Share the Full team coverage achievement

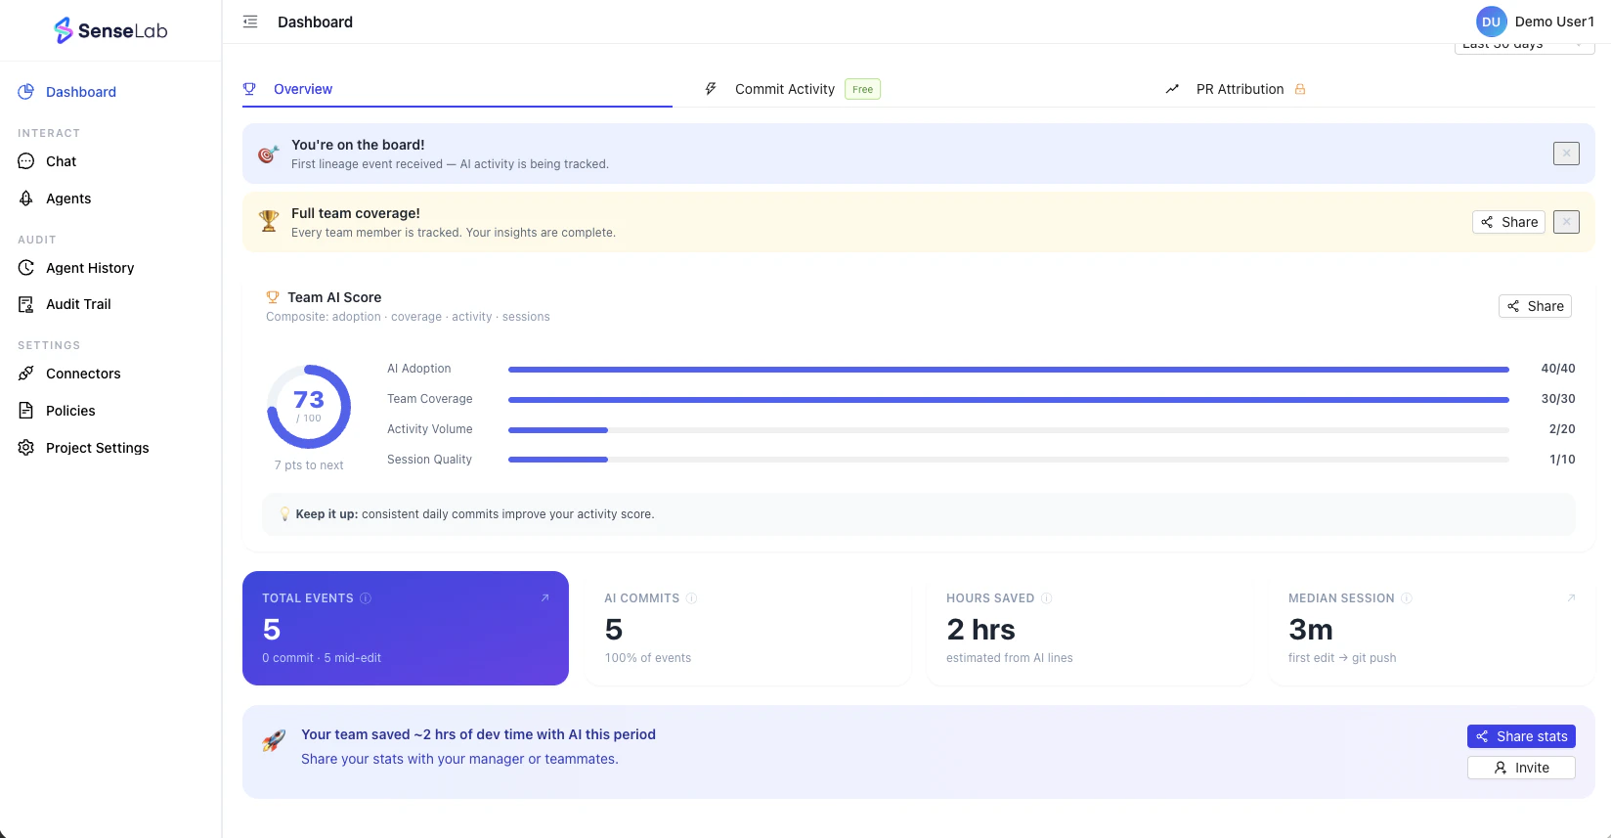pos(1508,222)
